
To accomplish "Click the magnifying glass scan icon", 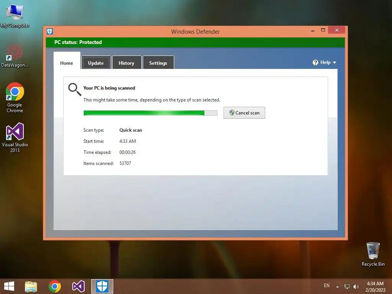I will pyautogui.click(x=75, y=90).
